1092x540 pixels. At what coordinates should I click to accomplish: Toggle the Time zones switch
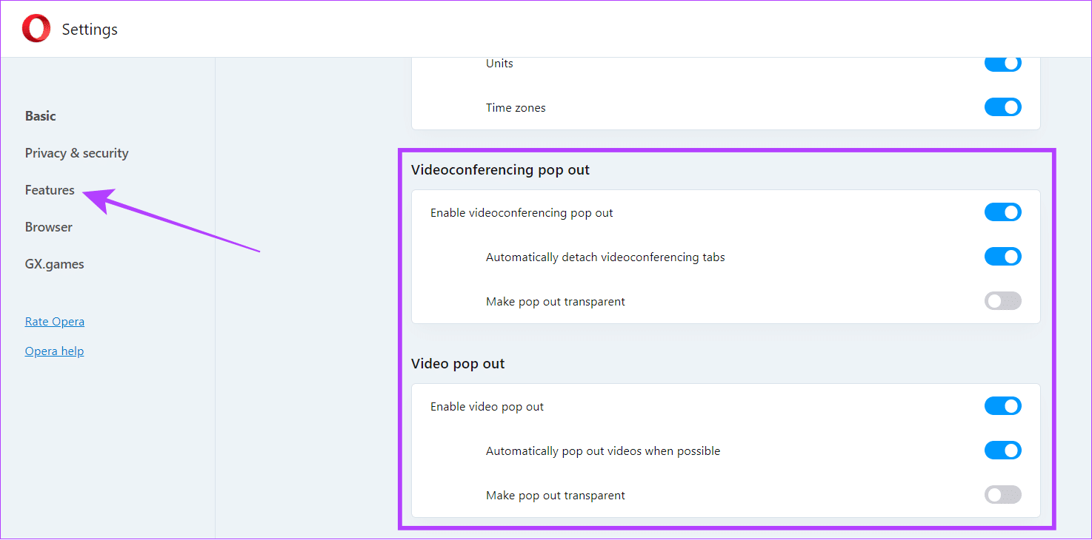click(x=1003, y=107)
